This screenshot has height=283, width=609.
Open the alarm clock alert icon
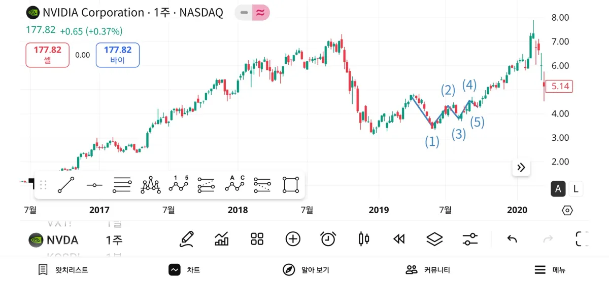pyautogui.click(x=328, y=239)
